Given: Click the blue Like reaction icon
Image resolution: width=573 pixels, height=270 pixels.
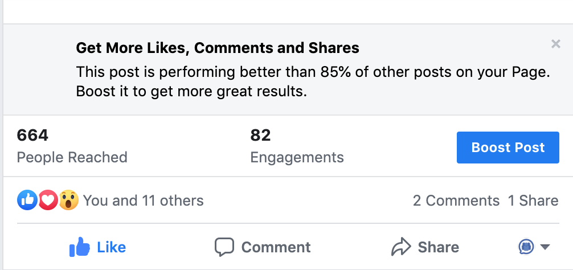Looking at the screenshot, I should pos(27,200).
